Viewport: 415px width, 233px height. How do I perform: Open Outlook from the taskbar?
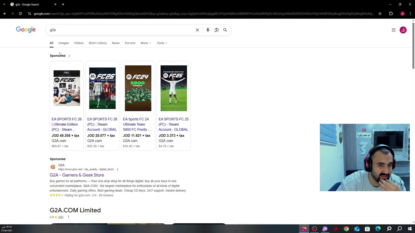[x=357, y=229]
